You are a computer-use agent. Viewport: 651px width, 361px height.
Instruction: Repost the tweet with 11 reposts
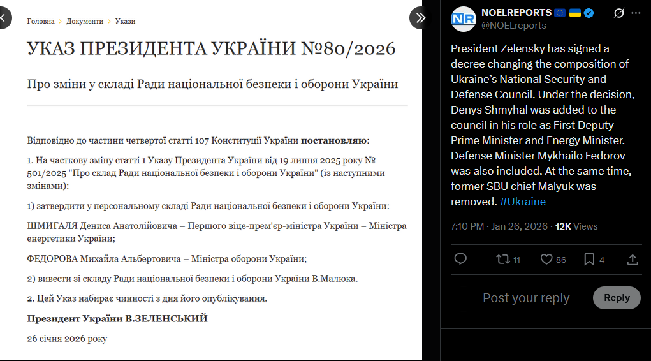[x=508, y=260]
